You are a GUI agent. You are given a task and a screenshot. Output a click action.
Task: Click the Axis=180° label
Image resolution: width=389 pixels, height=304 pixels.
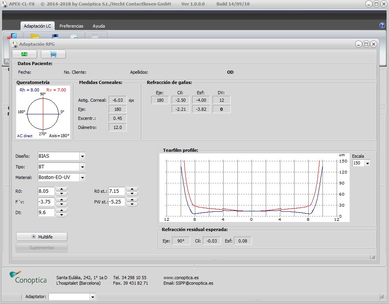click(59, 136)
